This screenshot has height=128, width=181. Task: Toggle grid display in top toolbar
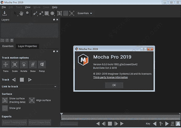click(66, 13)
